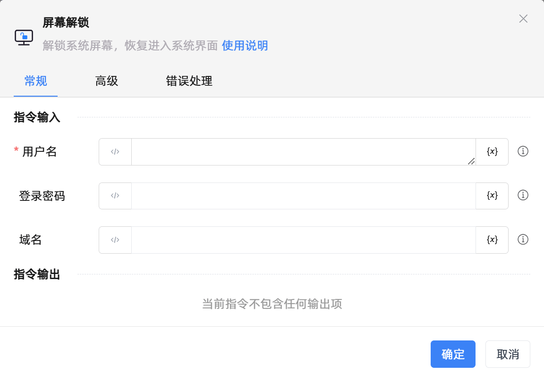
Task: Click the 屏幕解锁 monitor lock icon
Action: pyautogui.click(x=24, y=37)
